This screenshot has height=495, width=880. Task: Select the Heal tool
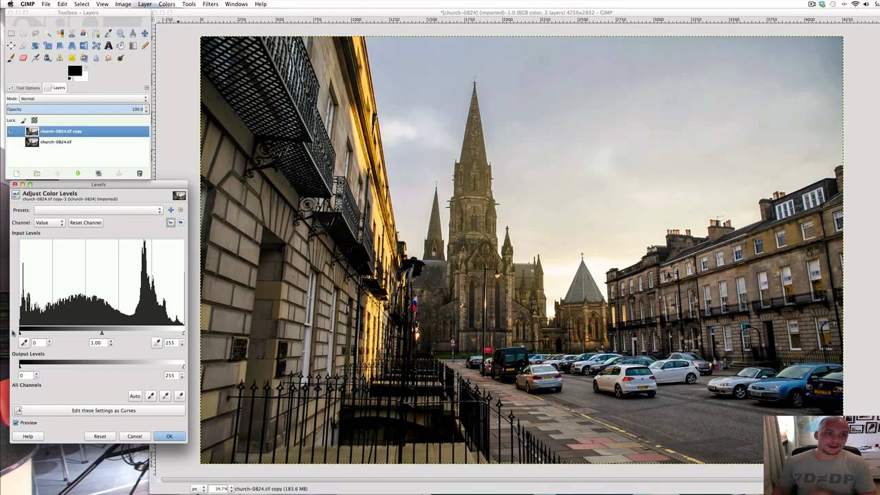pos(71,58)
